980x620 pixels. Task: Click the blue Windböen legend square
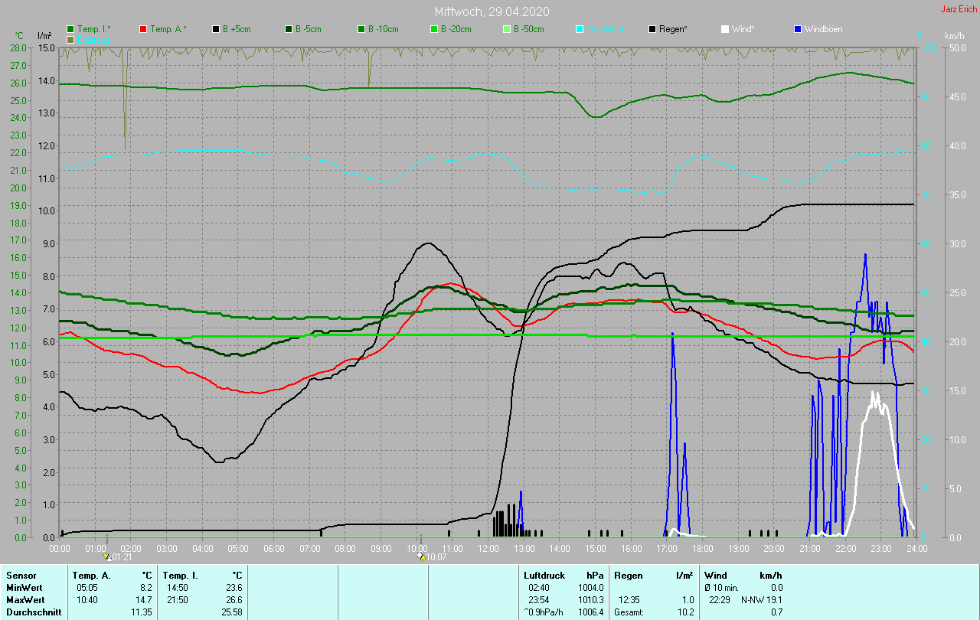[x=798, y=29]
